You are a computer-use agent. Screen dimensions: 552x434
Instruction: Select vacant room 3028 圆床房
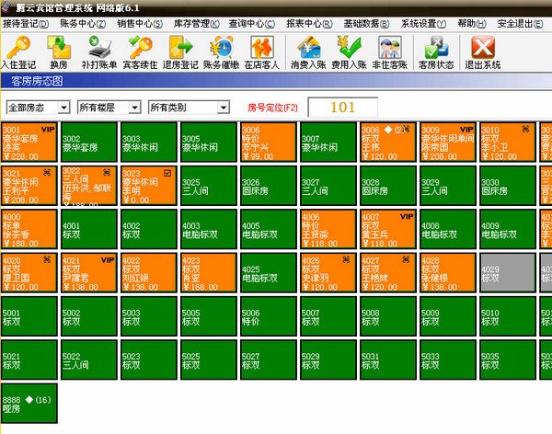388,186
